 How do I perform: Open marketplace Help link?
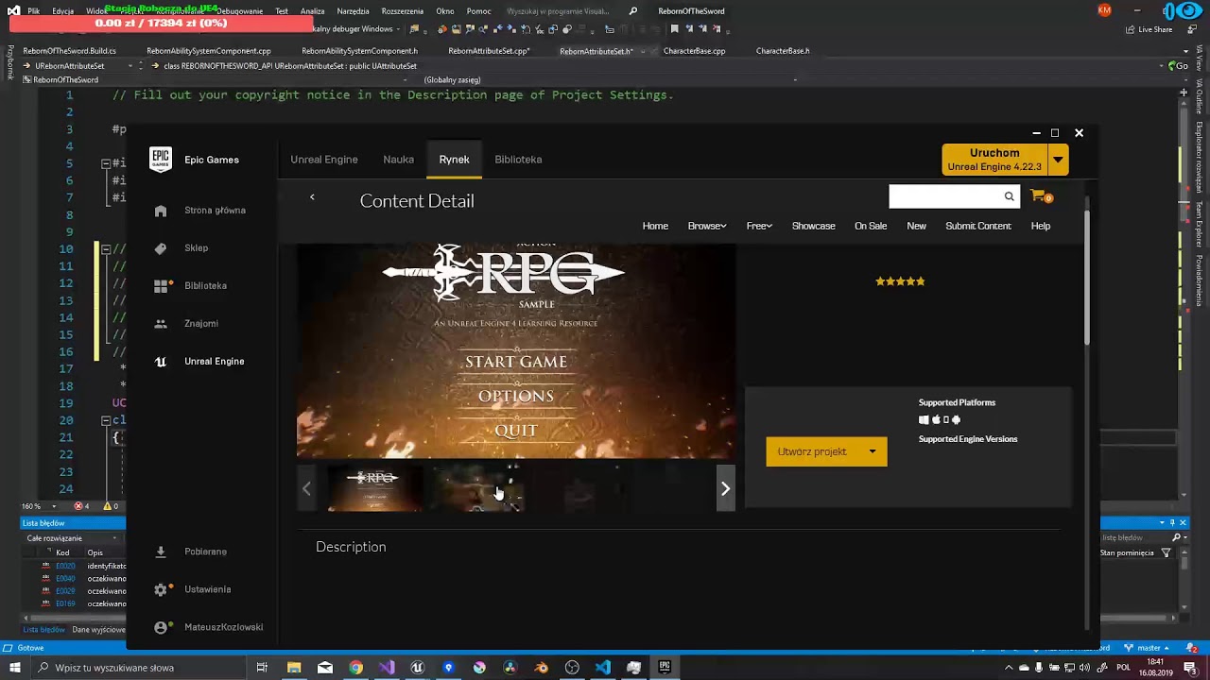pos(1041,226)
